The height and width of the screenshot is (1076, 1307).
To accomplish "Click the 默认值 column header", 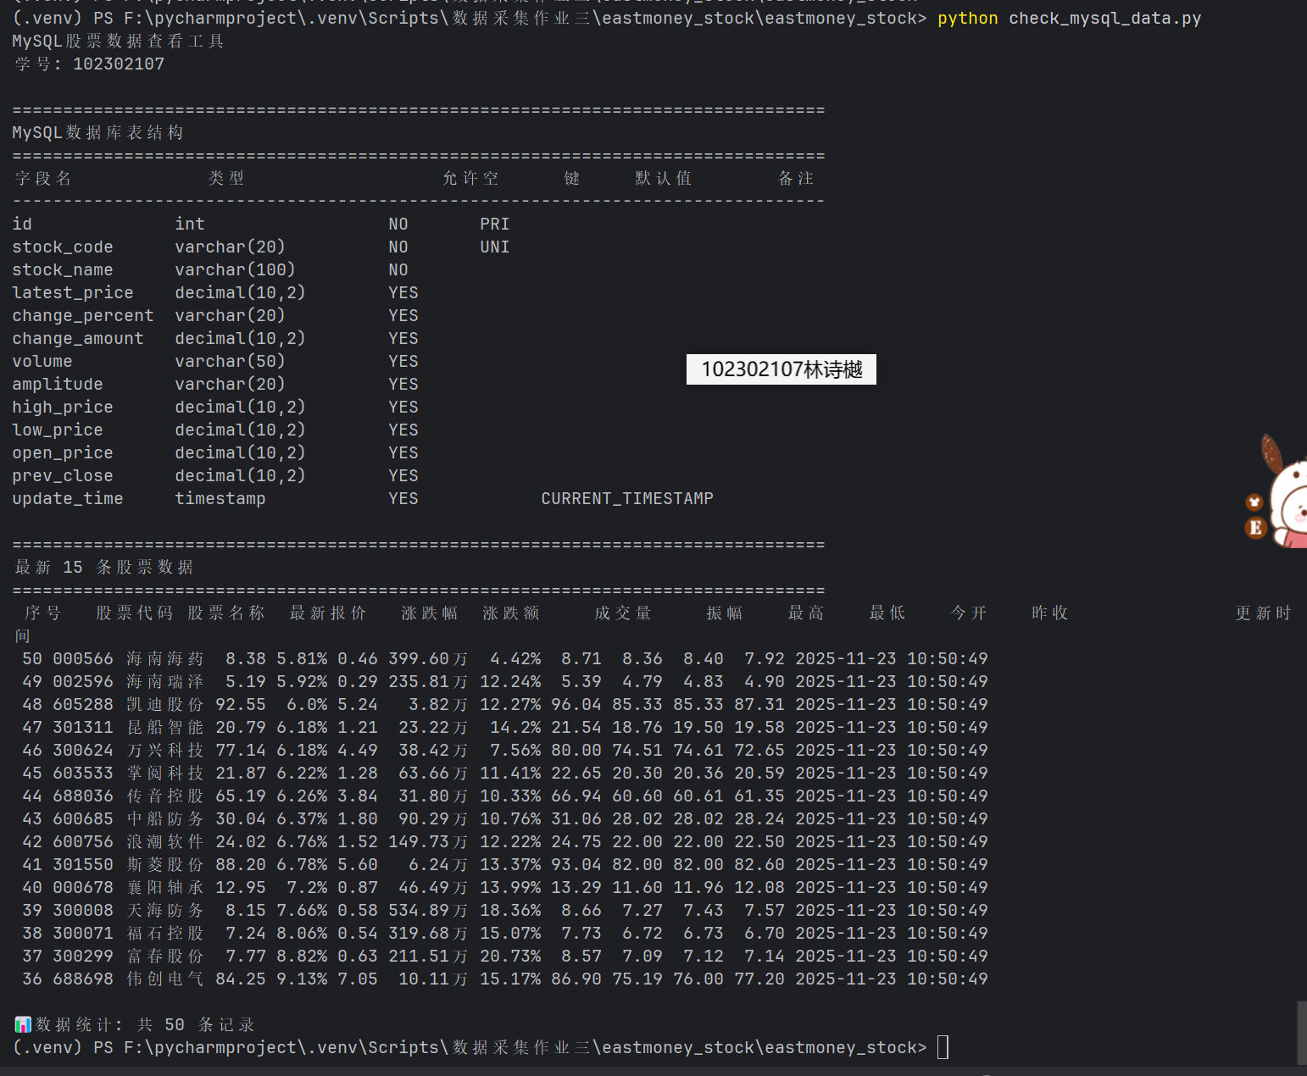I will pos(664,178).
